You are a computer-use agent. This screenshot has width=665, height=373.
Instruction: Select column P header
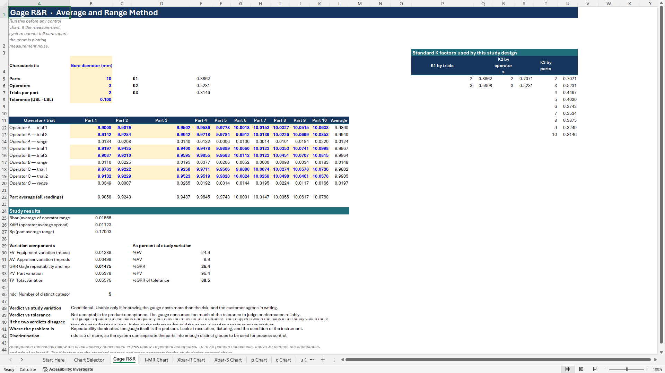(x=442, y=3)
